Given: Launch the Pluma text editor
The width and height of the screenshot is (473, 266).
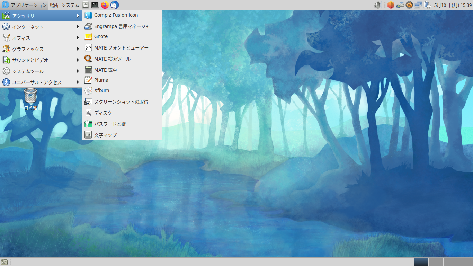Looking at the screenshot, I should tap(122, 80).
